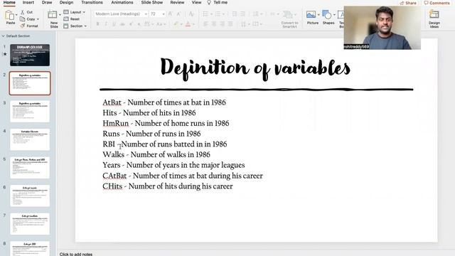Open the Copy dropdown arrow
This screenshot has height=256, width=455.
pyautogui.click(x=38, y=19)
